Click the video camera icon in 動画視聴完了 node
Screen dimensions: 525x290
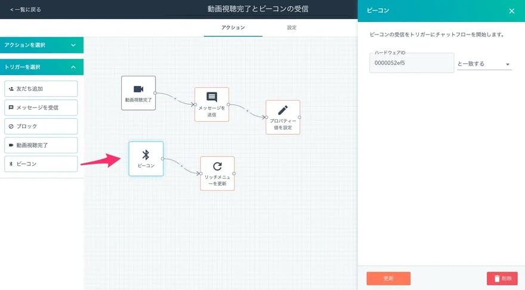tap(138, 89)
